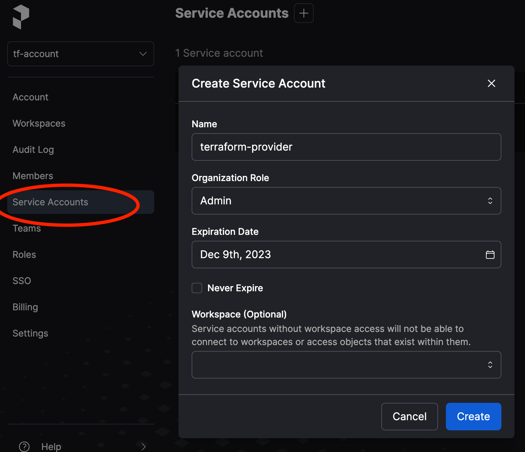Open the tf-account workspace dropdown
Screen dimensions: 525x452
[x=80, y=54]
